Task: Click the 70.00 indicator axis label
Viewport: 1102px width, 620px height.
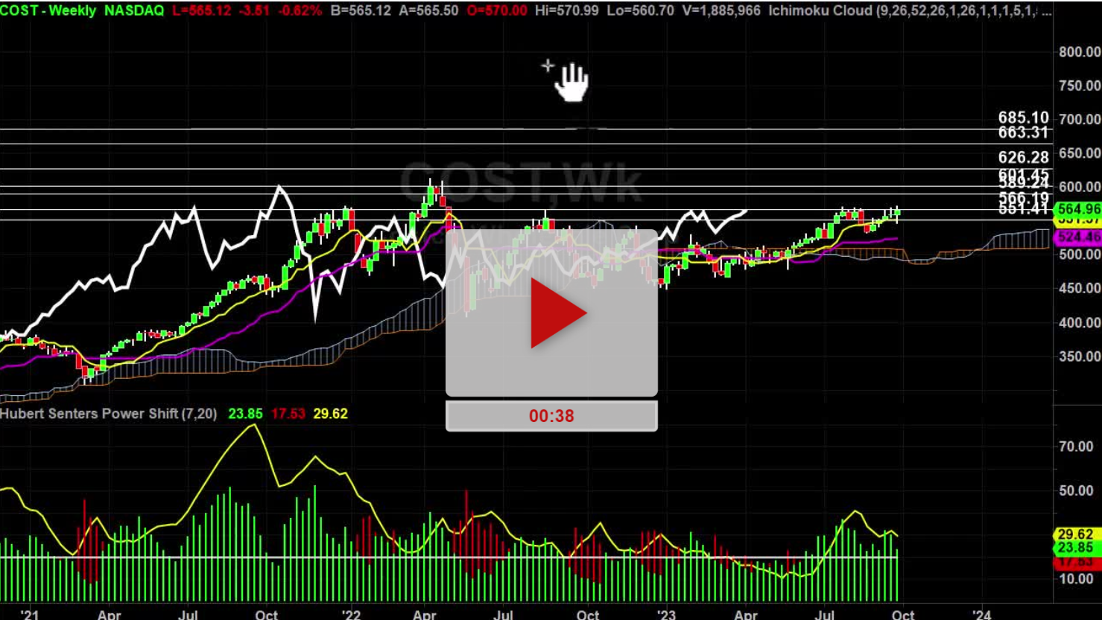Action: (x=1076, y=446)
